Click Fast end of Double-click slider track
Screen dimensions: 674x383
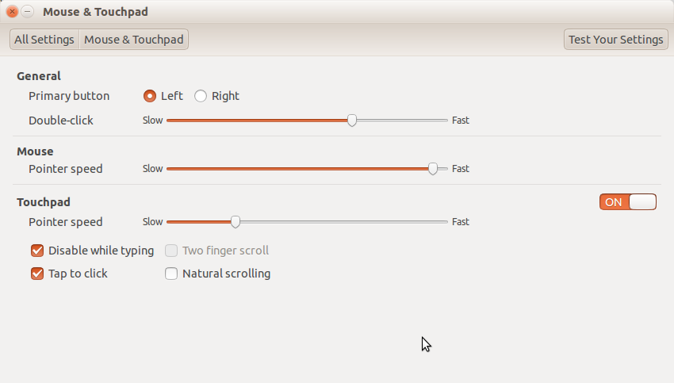pos(446,121)
